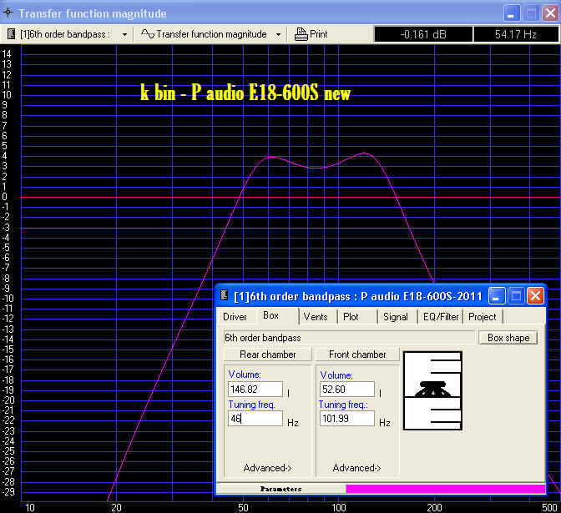Click the crosshair icon in Transfer function title bar
The height and width of the screenshot is (513, 561).
(8, 13)
